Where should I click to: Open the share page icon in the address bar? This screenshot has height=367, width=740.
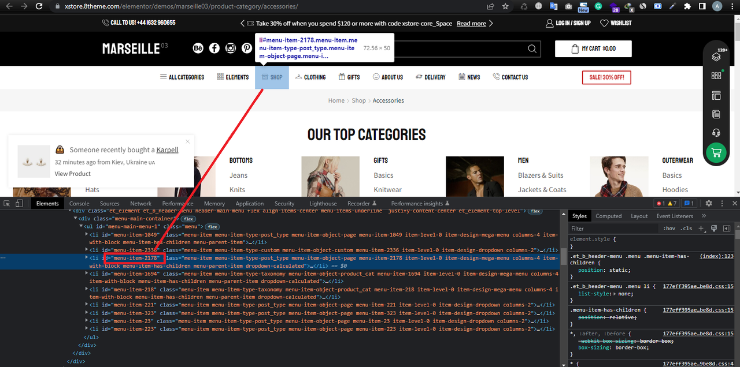tap(490, 6)
